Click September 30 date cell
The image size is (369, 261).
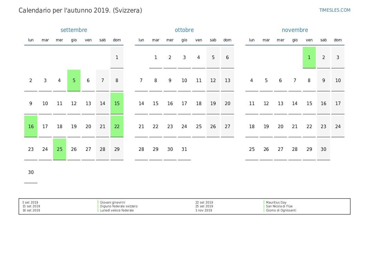coord(31,172)
